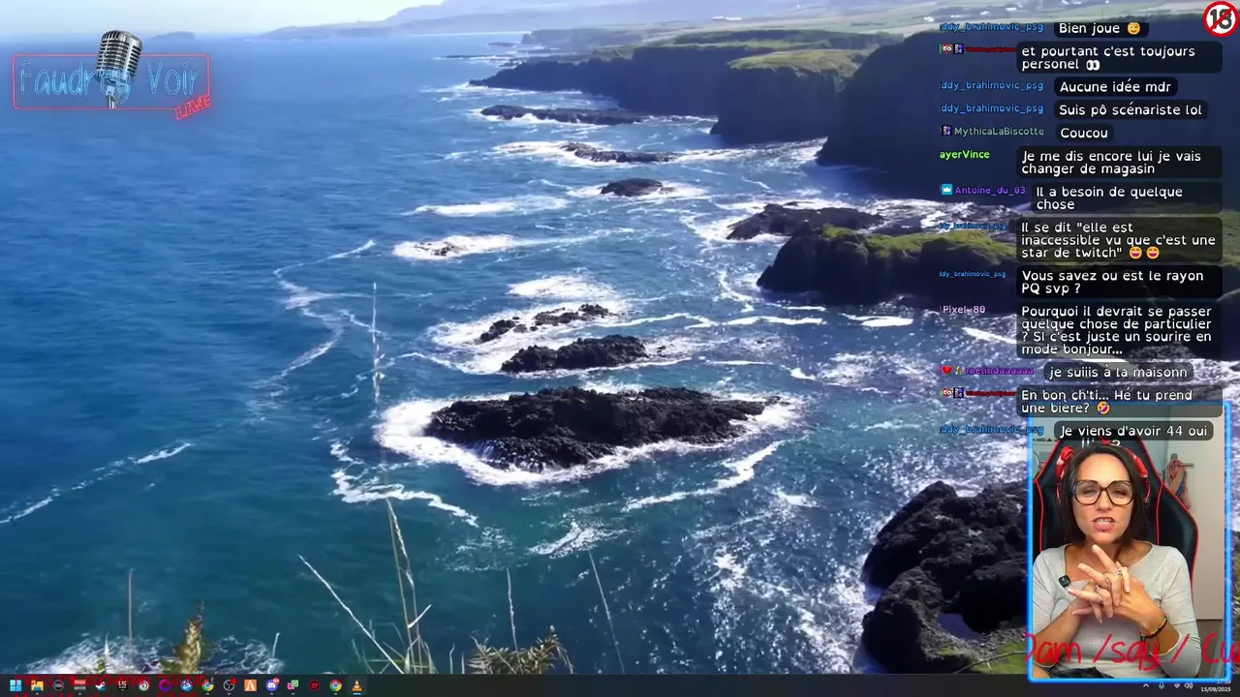Click the 18+ age rating badge
The height and width of the screenshot is (697, 1240).
pyautogui.click(x=1220, y=18)
